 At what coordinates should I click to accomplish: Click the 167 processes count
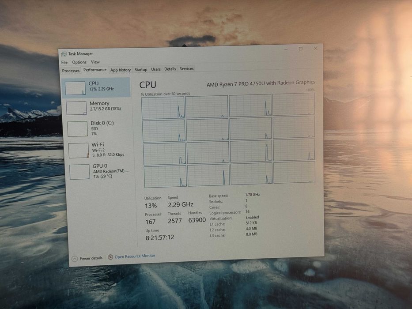150,222
